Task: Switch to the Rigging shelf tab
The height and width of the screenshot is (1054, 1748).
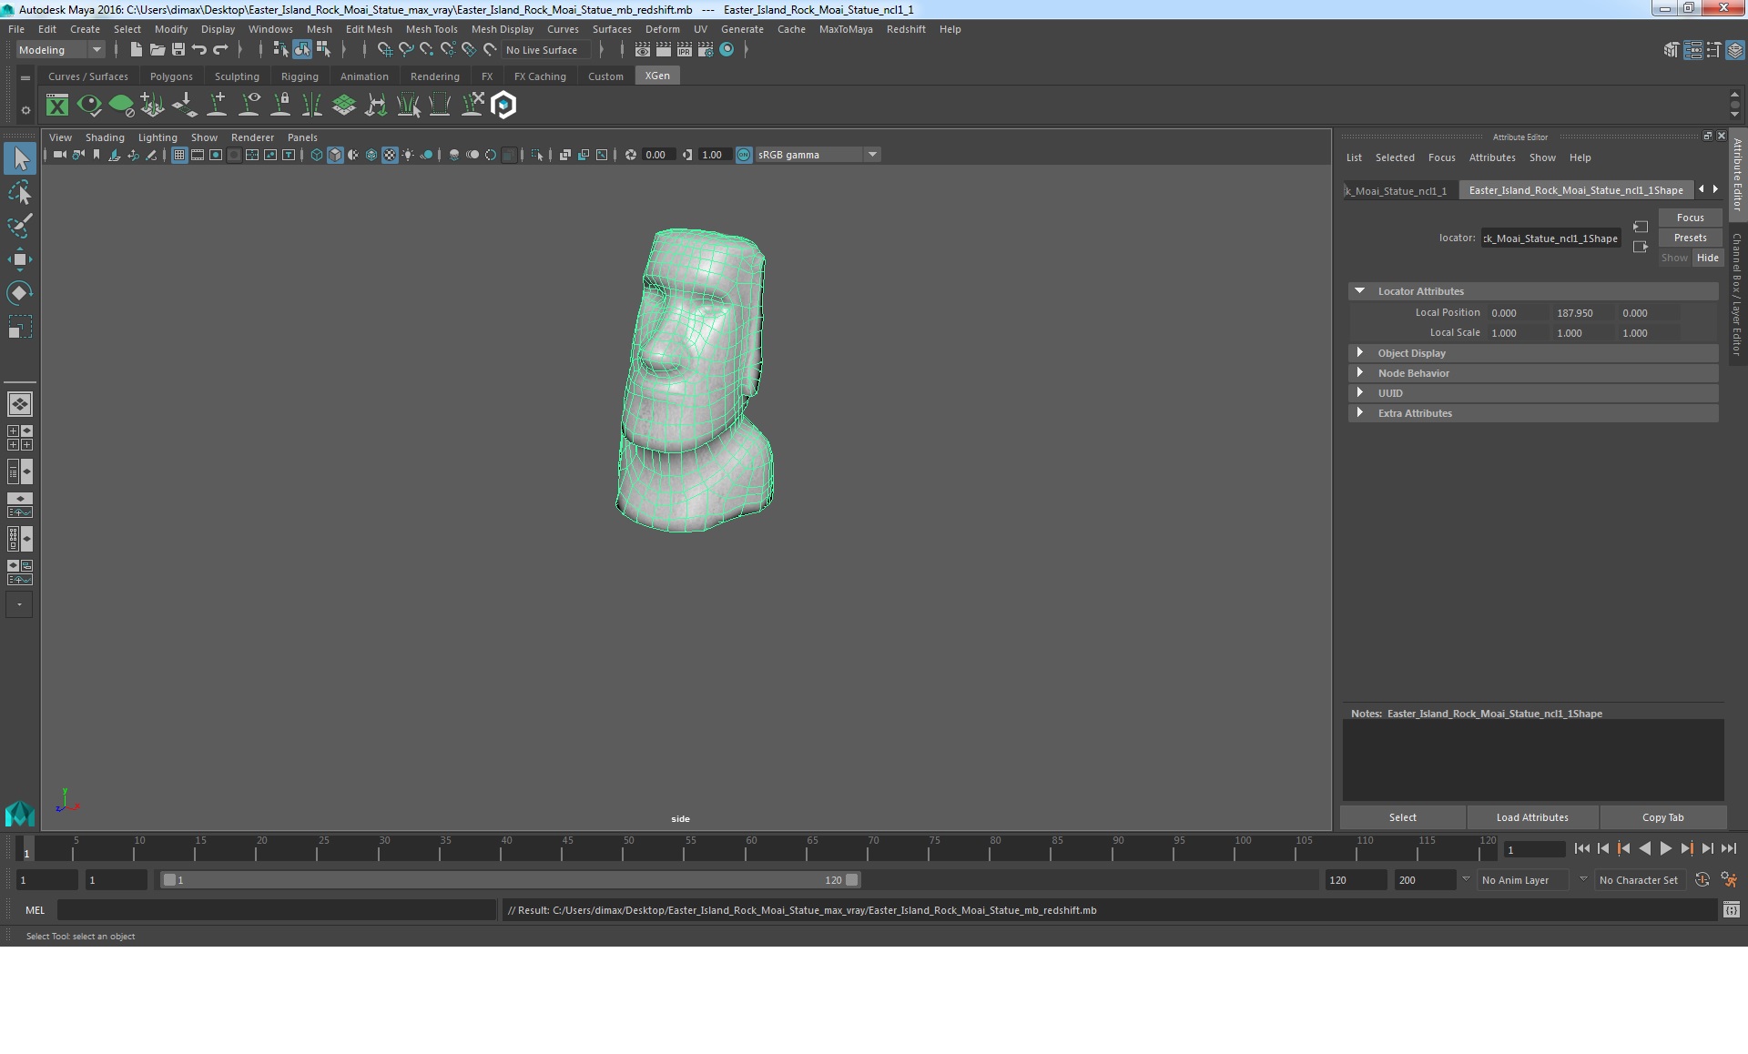Action: coord(300,76)
